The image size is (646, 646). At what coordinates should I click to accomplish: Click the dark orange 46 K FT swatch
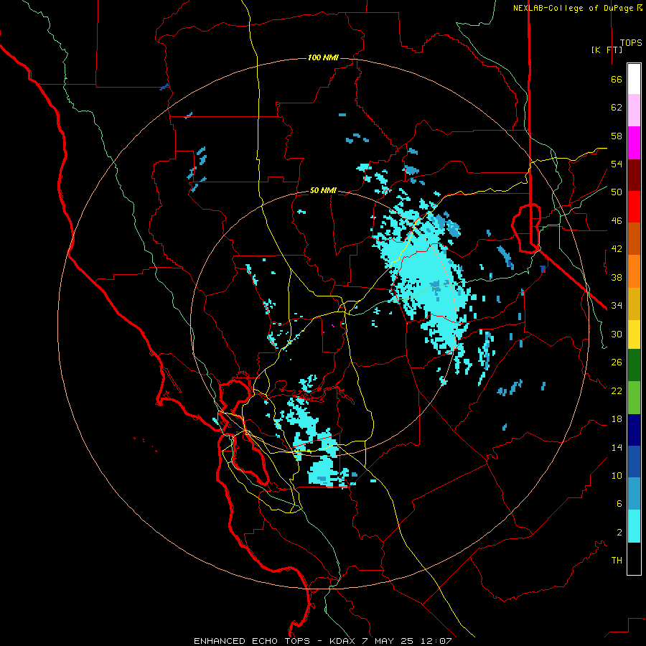coord(634,238)
